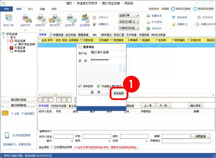The image size is (216, 158).
Task: Switch to the 编辑 ribbon tab
Action: click(x=19, y=9)
